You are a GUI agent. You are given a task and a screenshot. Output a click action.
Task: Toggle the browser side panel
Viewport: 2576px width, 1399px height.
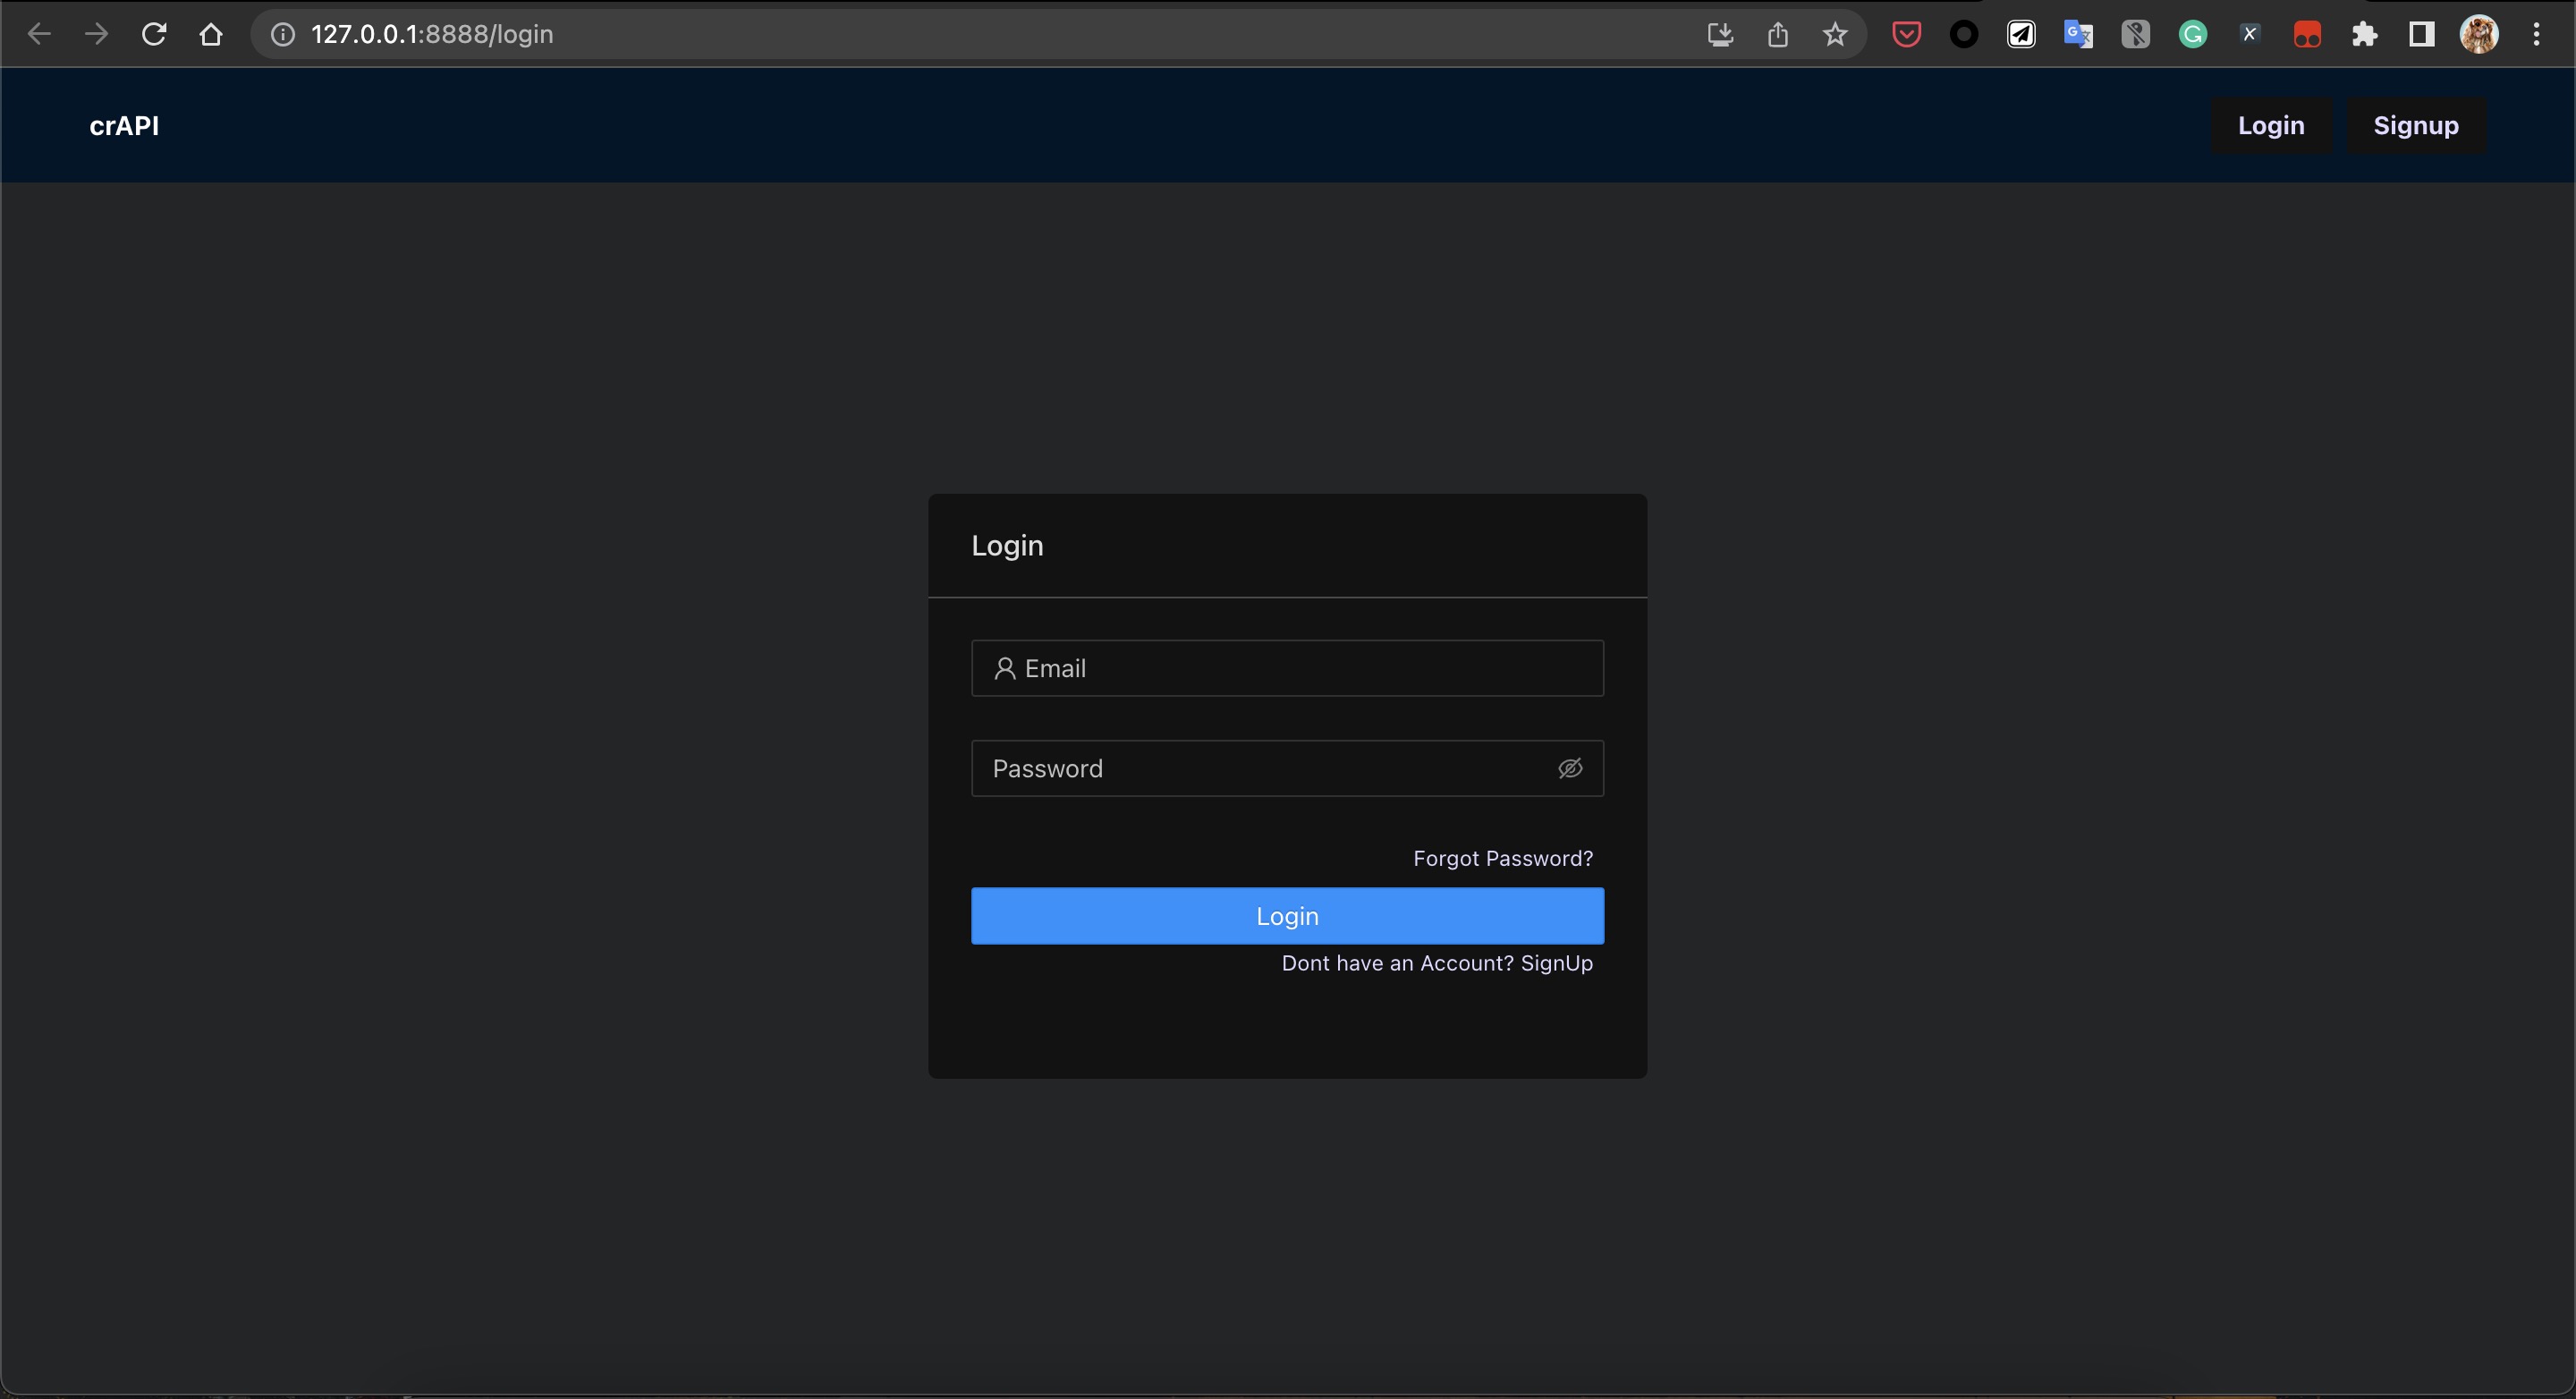click(2421, 34)
